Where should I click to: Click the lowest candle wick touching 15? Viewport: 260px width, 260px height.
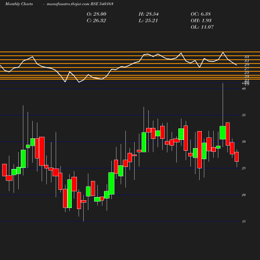[x=83, y=208]
